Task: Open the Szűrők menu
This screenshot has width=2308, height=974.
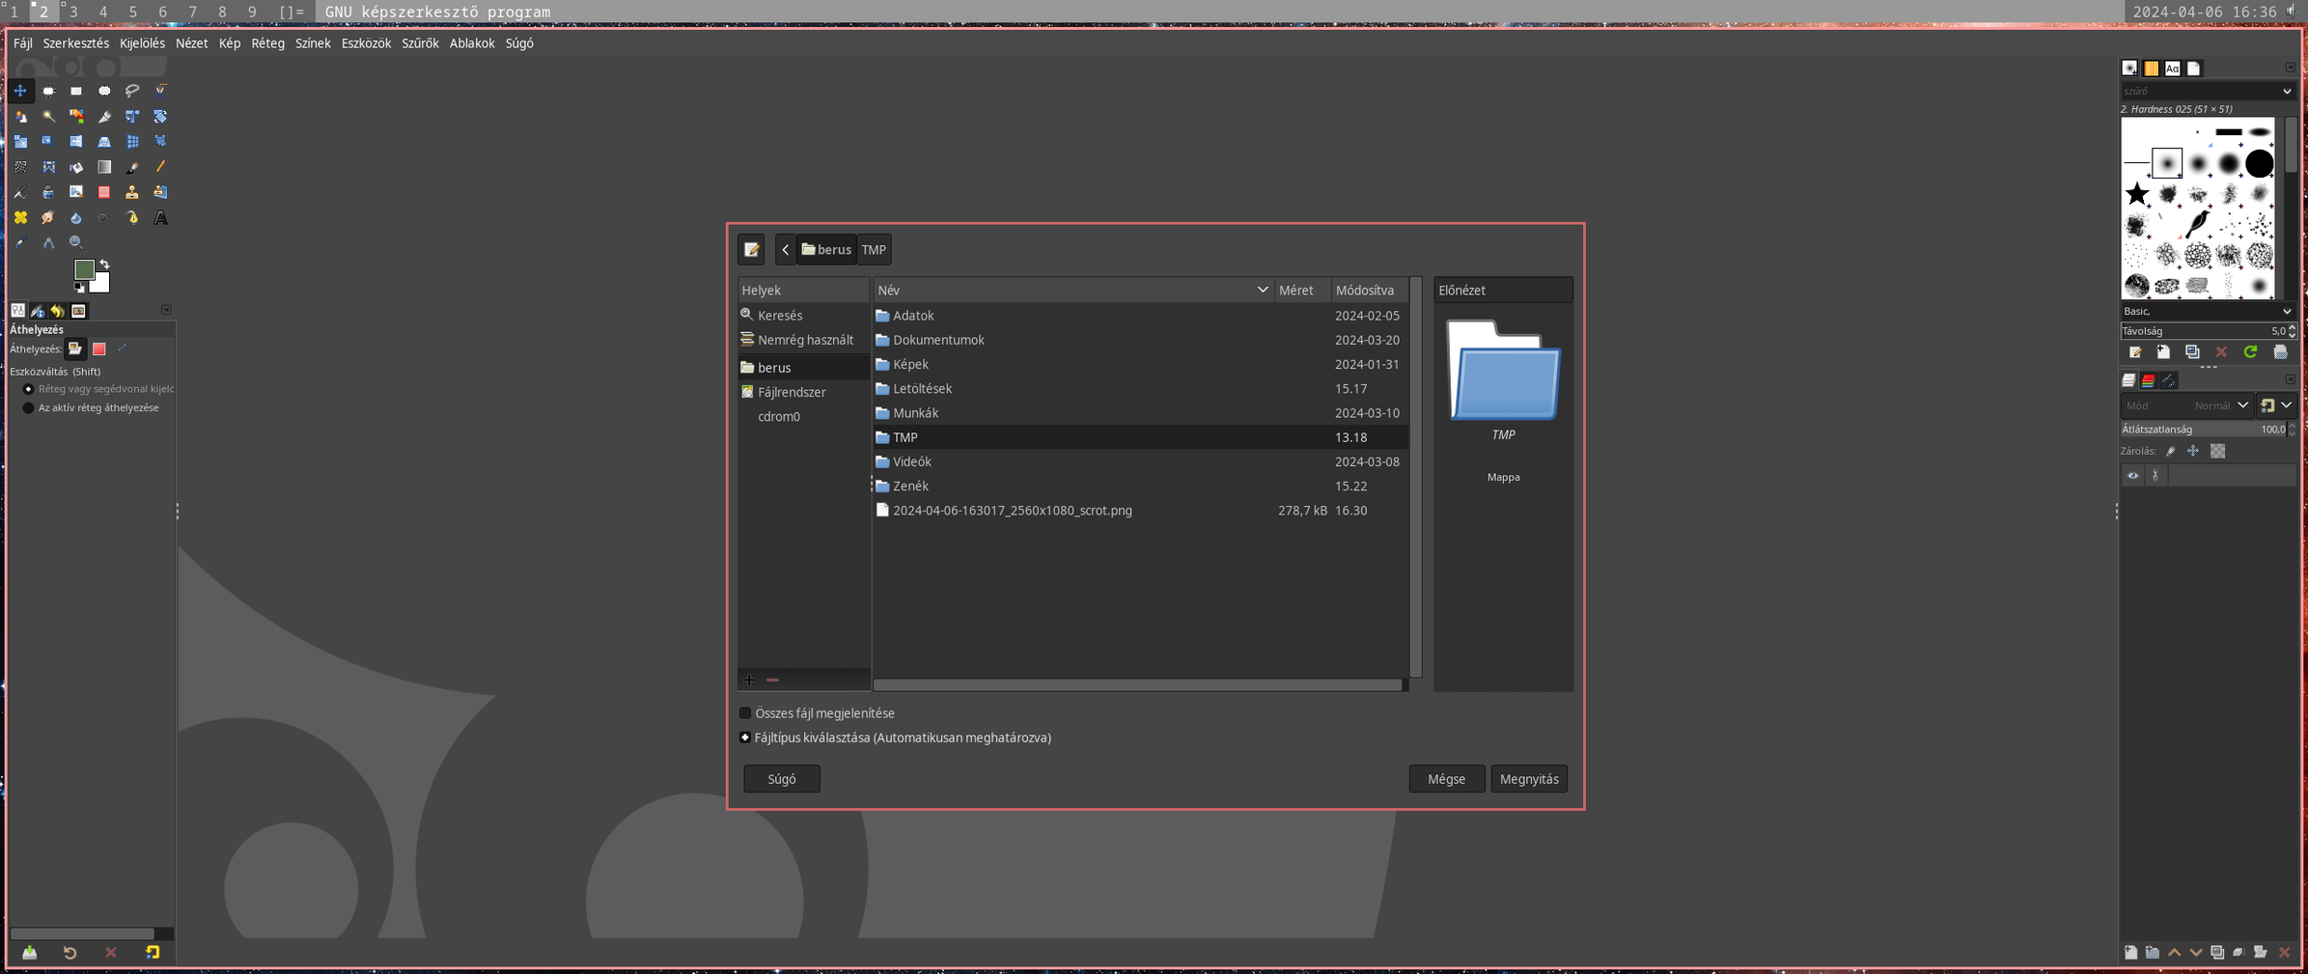Action: click(x=420, y=43)
